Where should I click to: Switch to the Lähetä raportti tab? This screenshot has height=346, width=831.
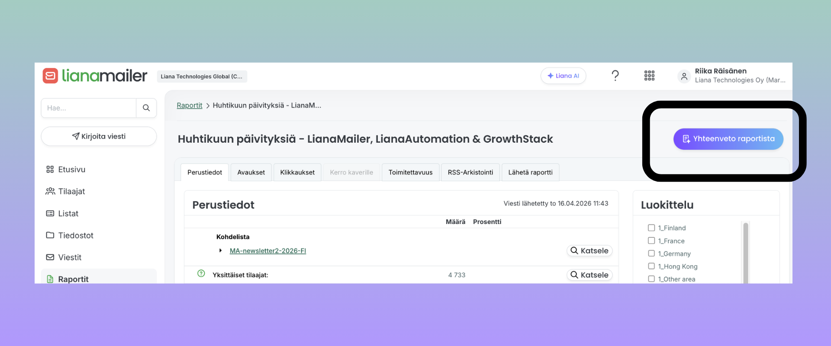[x=530, y=172]
